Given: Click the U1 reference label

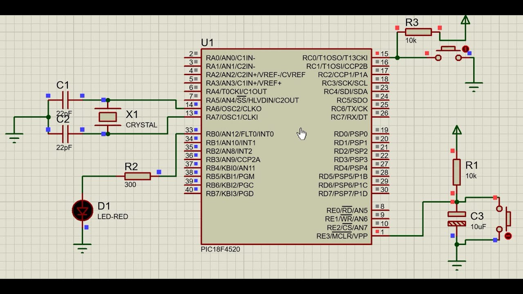Looking at the screenshot, I should pyautogui.click(x=207, y=42).
